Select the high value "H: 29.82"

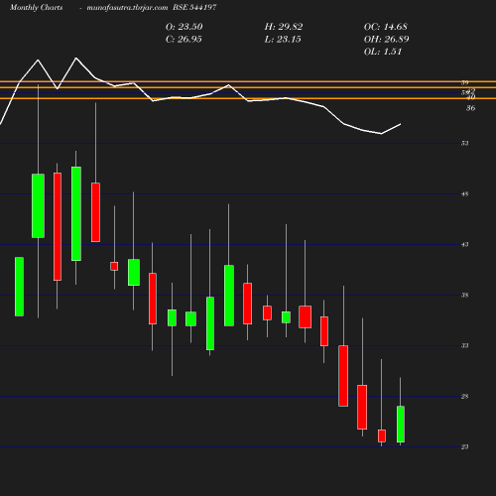[284, 27]
